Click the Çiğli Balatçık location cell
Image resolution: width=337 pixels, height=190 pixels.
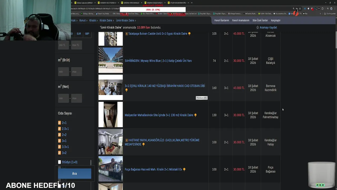[x=270, y=61]
